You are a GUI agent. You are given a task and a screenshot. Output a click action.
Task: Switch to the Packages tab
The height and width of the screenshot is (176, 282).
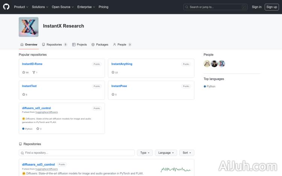[100, 44]
